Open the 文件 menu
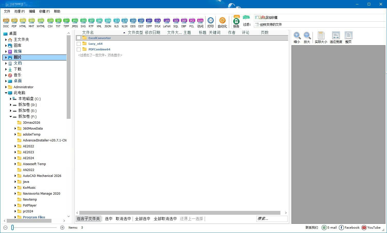The image size is (387, 233). [7, 11]
